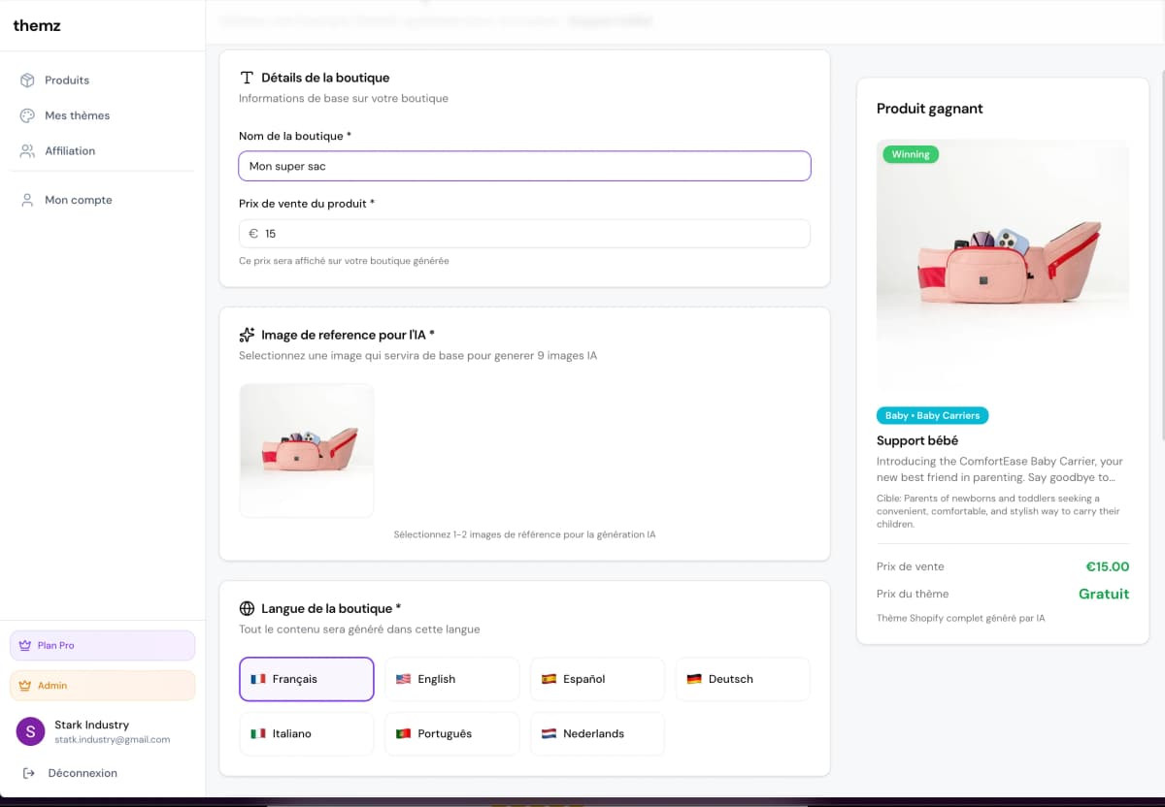Pick Italiano language option
The height and width of the screenshot is (807, 1165).
[307, 733]
